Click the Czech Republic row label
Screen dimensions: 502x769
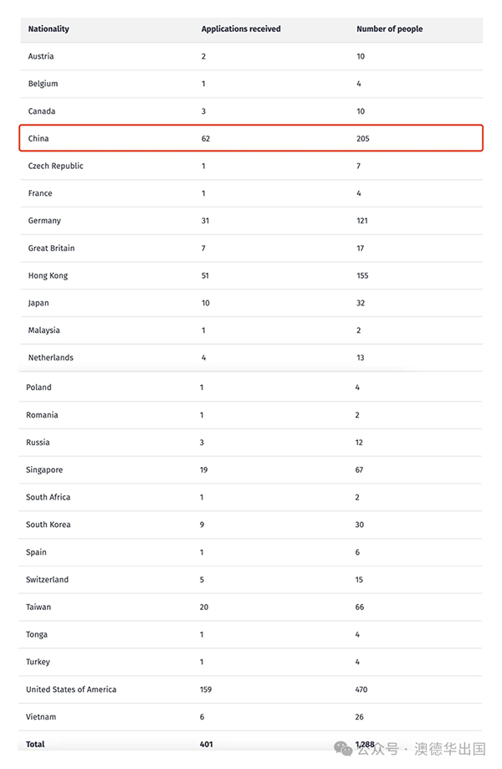coord(56,166)
